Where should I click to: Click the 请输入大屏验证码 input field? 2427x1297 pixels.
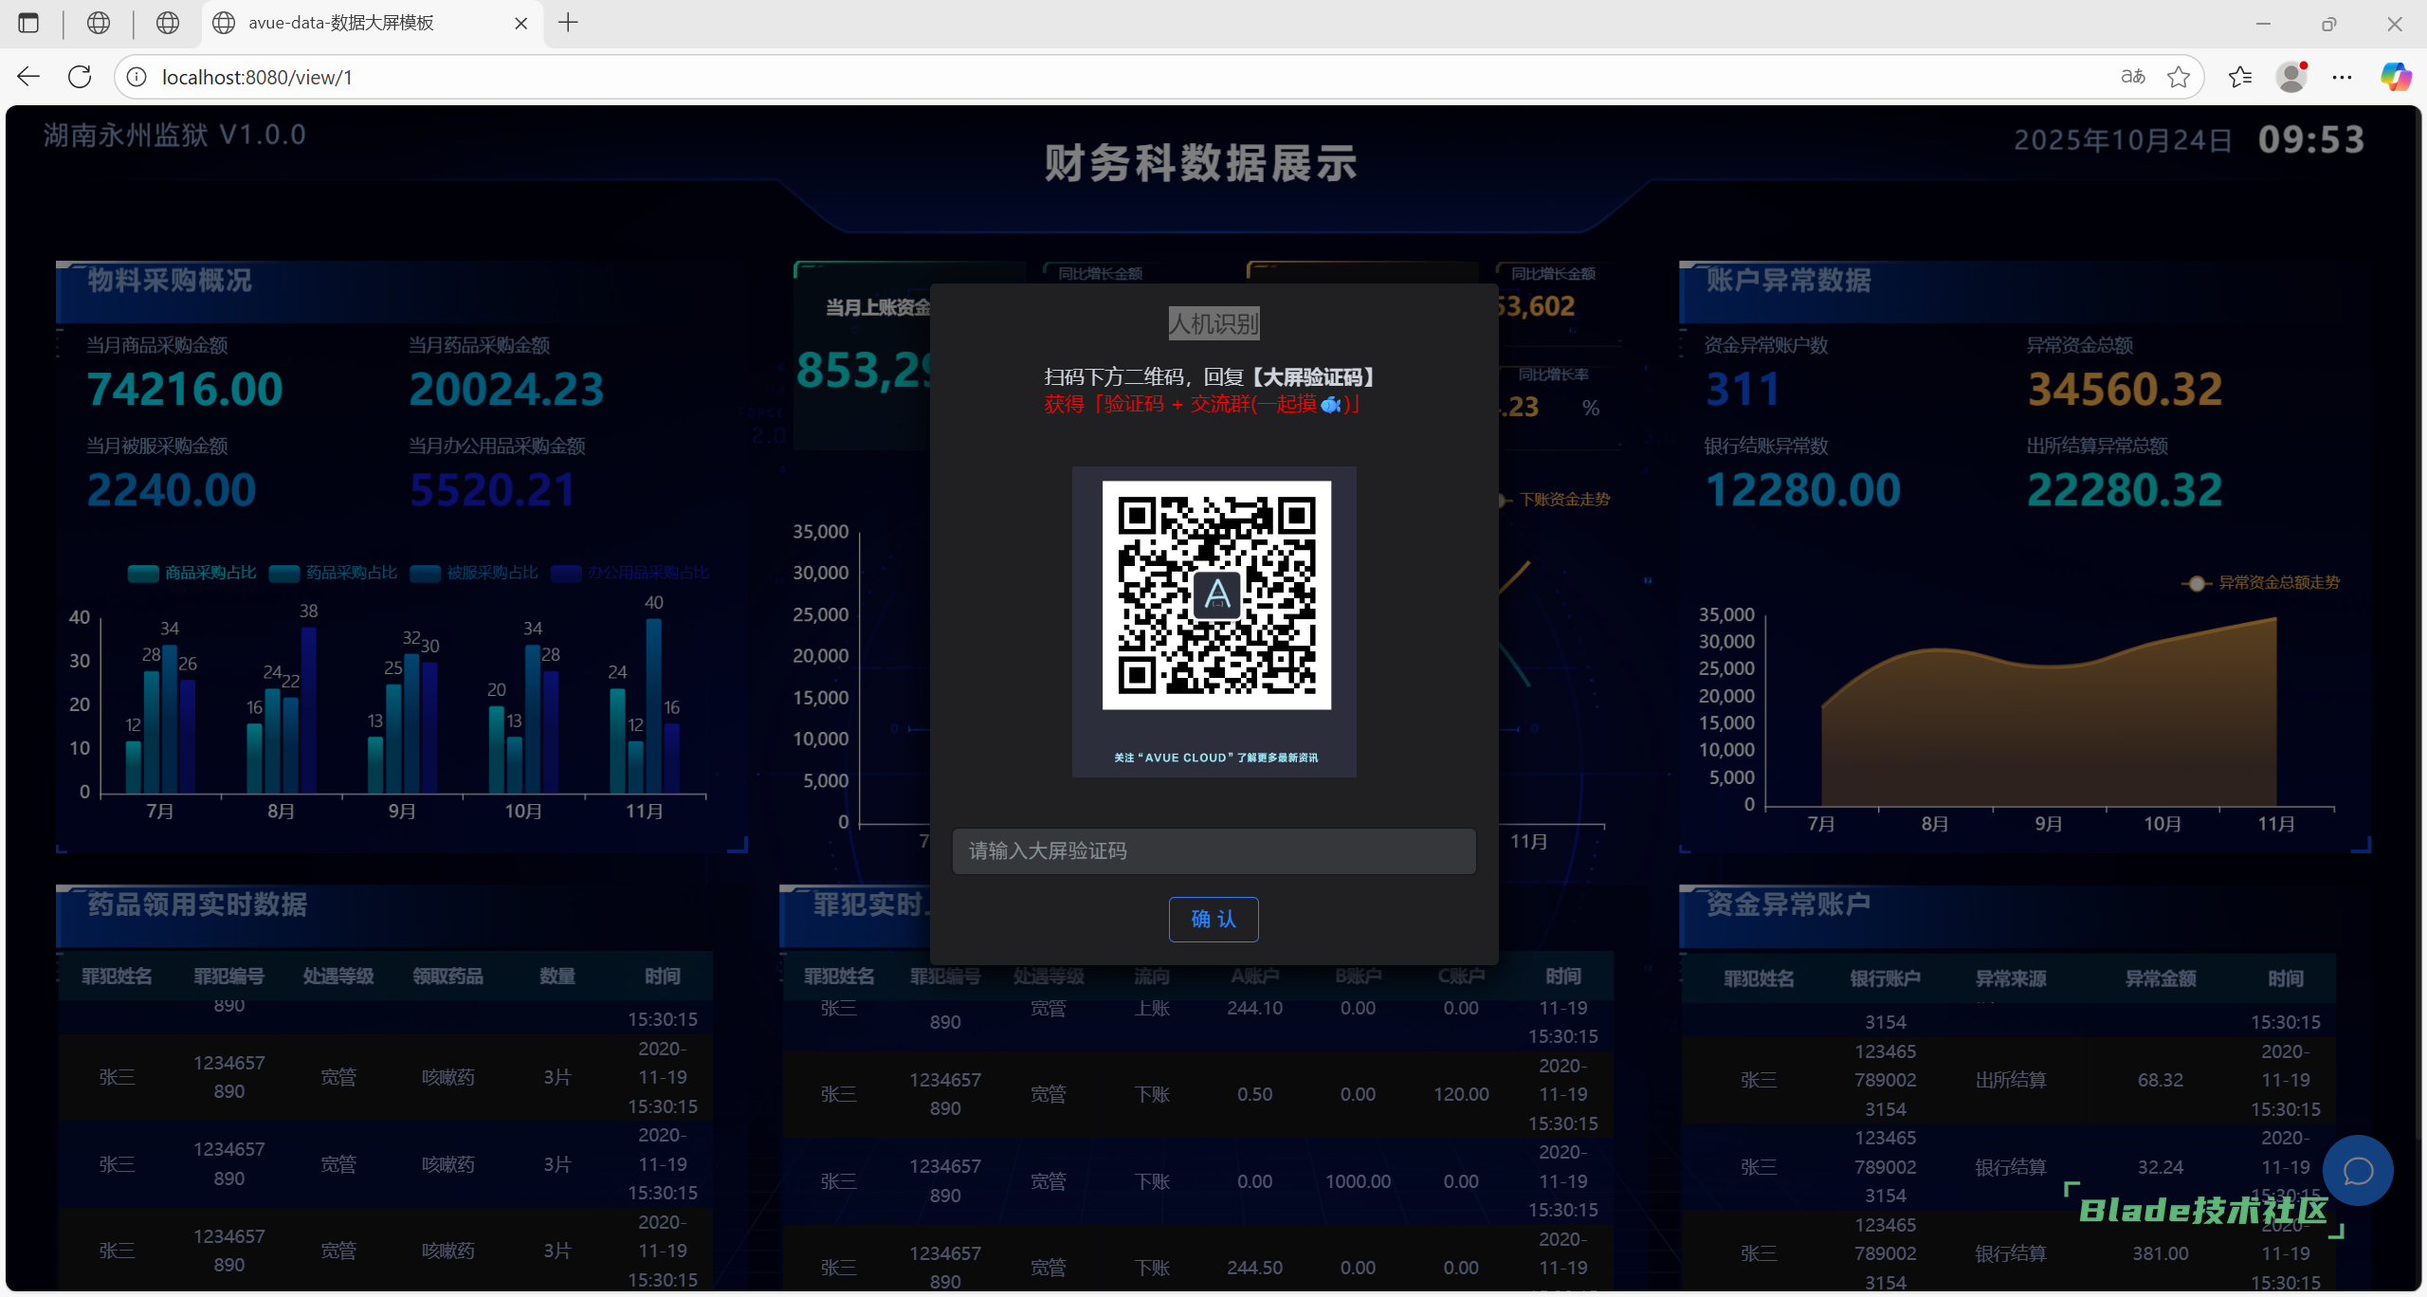click(x=1213, y=850)
